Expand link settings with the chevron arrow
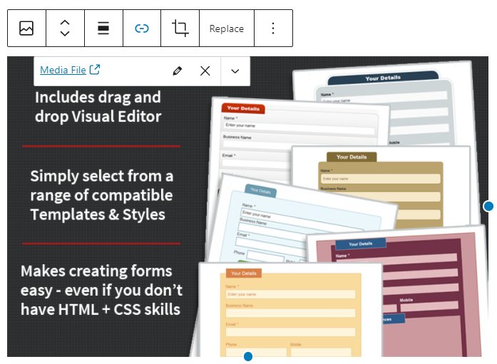The image size is (497, 364). tap(235, 71)
